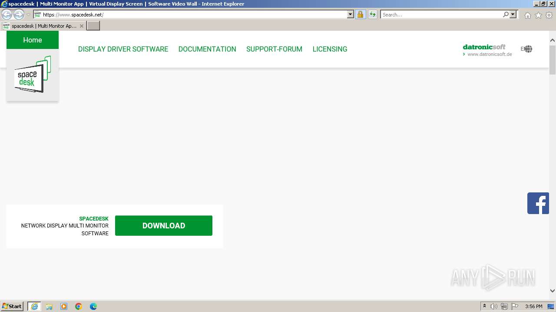This screenshot has width=556, height=312.
Task: Click the green Home menu button
Action: pos(33,40)
